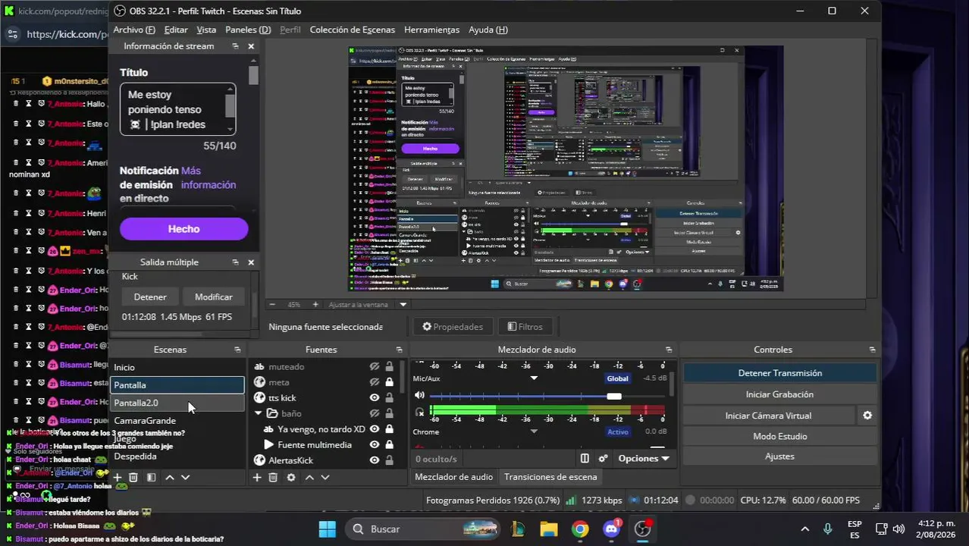Show hidden system tray icons chevron

pyautogui.click(x=804, y=529)
